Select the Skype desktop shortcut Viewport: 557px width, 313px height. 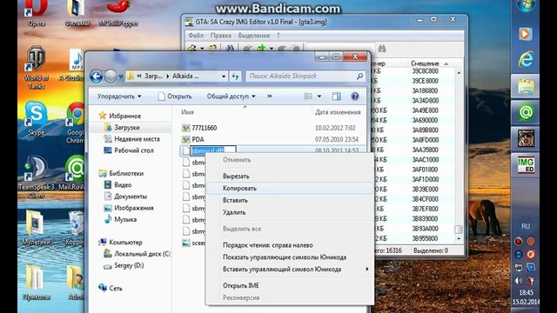click(x=36, y=119)
